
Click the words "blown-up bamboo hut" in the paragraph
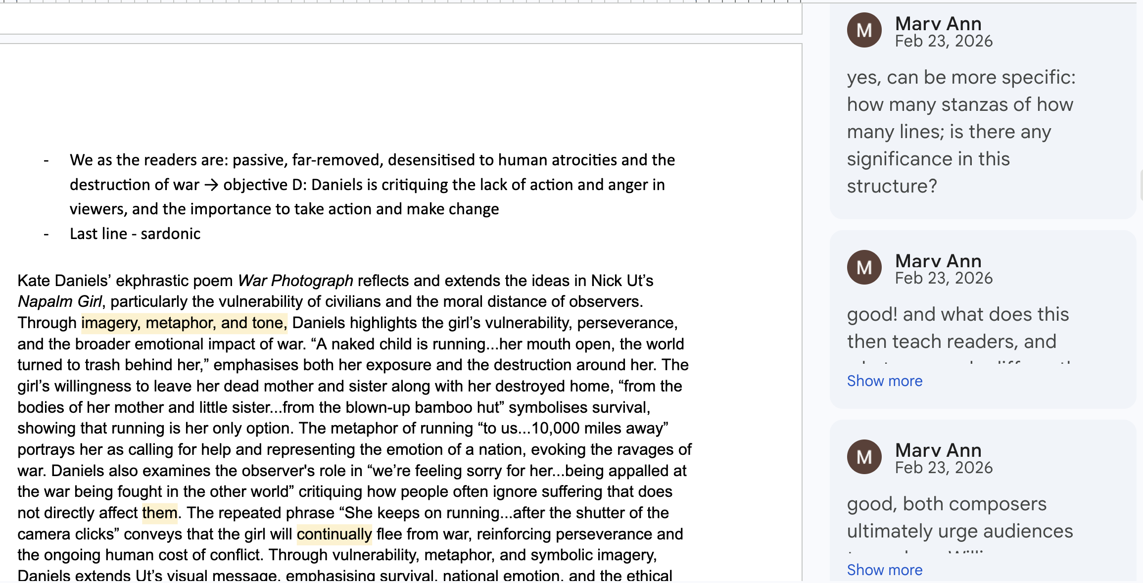pos(422,407)
